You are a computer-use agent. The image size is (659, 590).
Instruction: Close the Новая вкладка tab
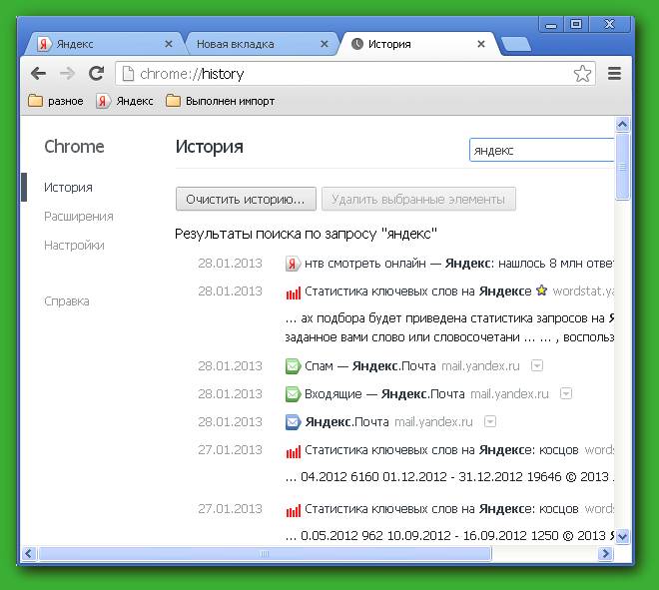tap(325, 44)
